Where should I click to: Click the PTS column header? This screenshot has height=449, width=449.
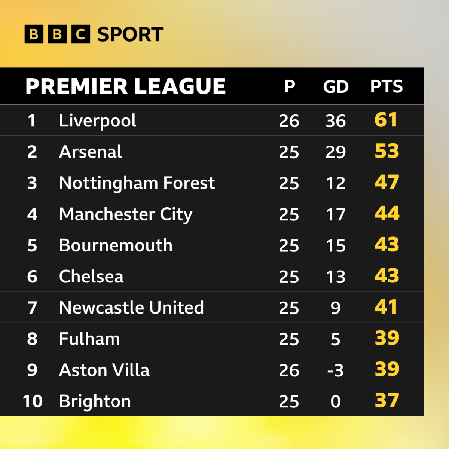point(387,87)
